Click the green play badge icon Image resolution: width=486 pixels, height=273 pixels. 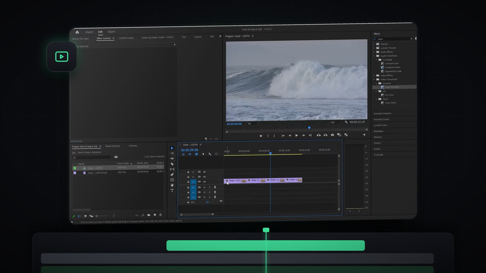(x=62, y=57)
